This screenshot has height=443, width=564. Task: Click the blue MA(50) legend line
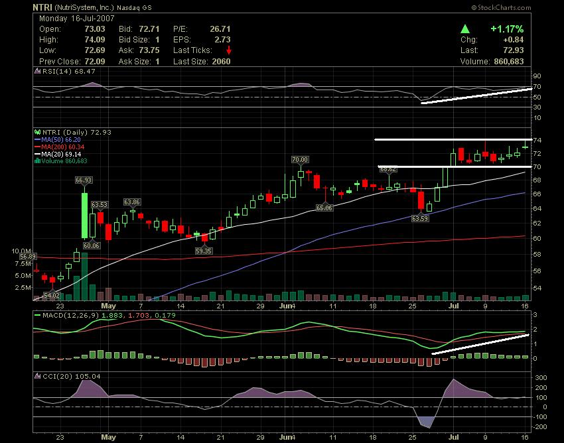point(37,139)
